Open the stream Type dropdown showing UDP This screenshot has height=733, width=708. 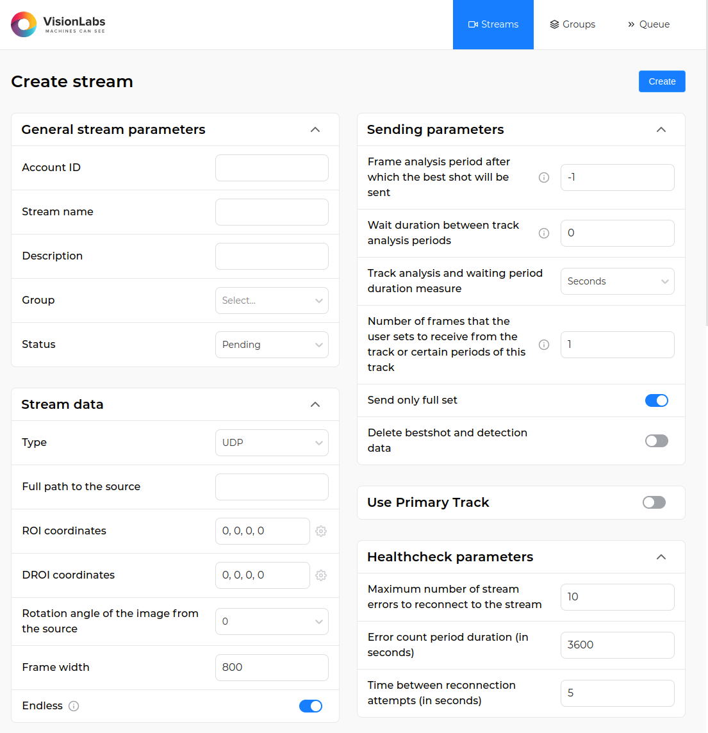(272, 443)
